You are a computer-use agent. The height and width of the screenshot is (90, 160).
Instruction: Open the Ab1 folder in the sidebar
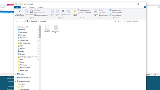tap(21, 46)
